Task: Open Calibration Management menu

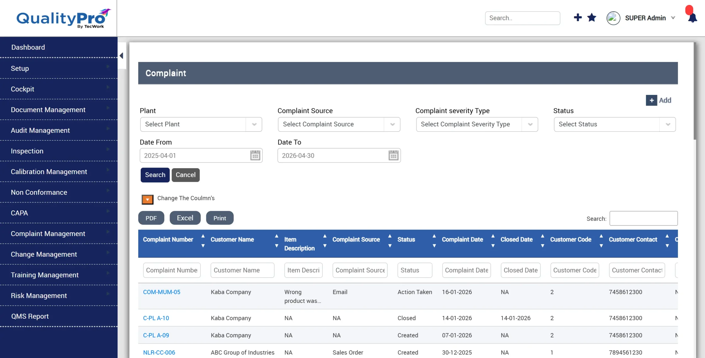Action: 59,171
